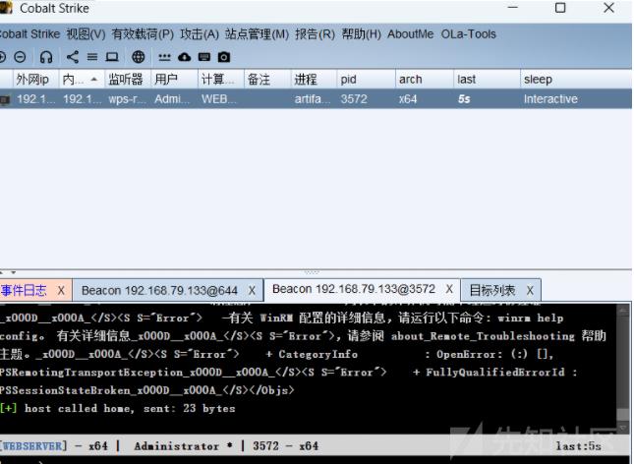Screen dimensions: 634x464
Task: Click the wps-r... listener cell
Action: click(128, 99)
